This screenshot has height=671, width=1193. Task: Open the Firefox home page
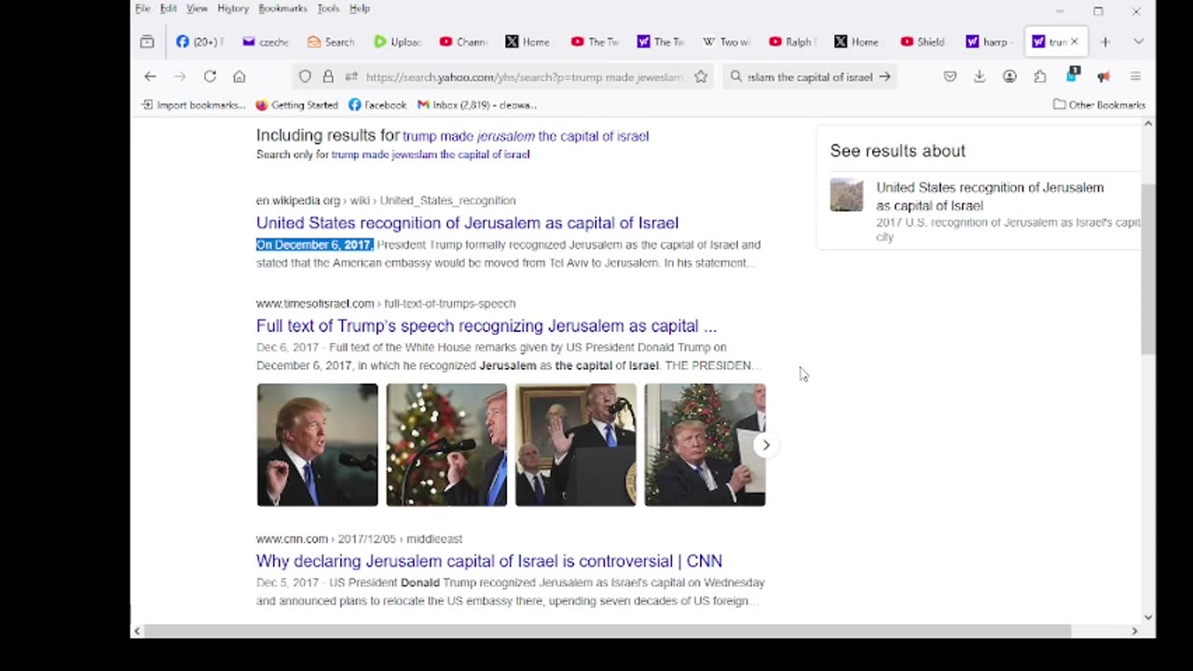240,76
